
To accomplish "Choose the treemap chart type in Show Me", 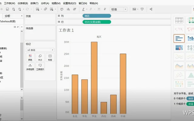I will click(179, 48).
